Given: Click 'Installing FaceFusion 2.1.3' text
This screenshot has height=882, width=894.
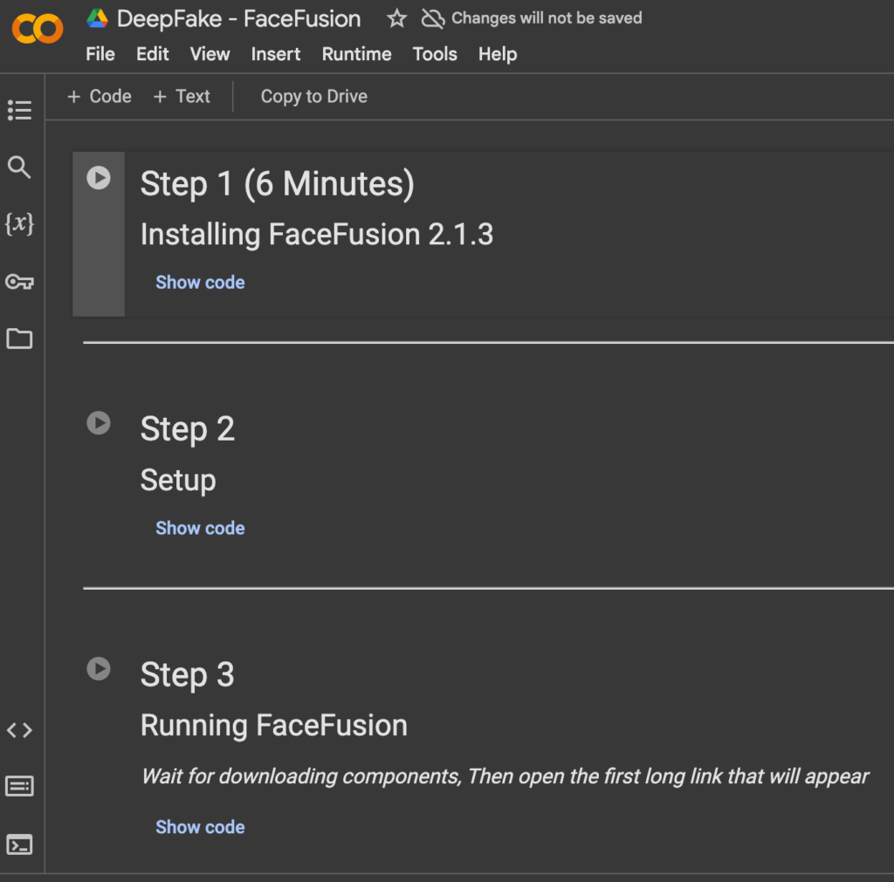Looking at the screenshot, I should click(x=317, y=235).
